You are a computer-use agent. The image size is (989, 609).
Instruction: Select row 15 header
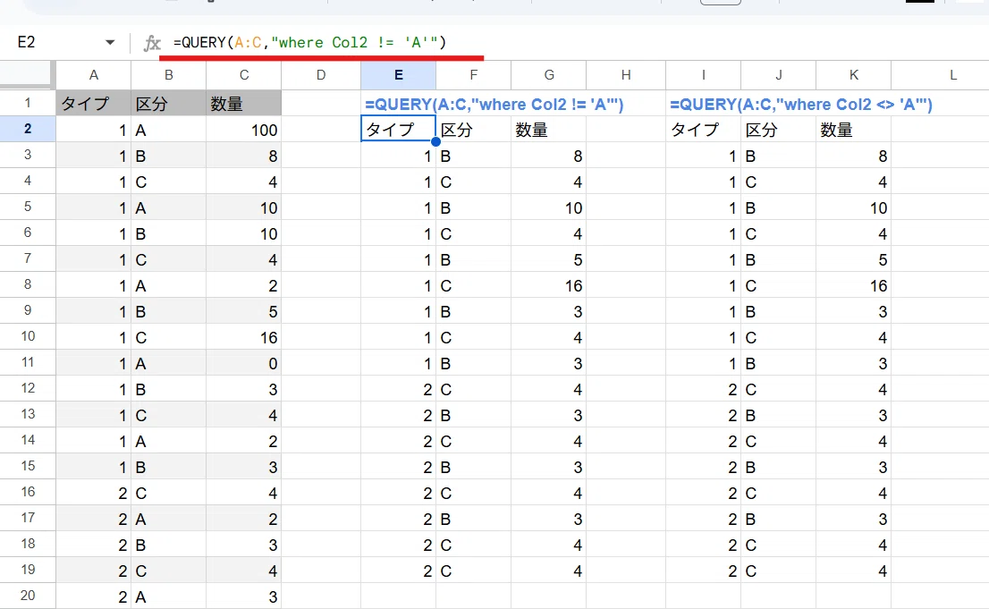(28, 465)
